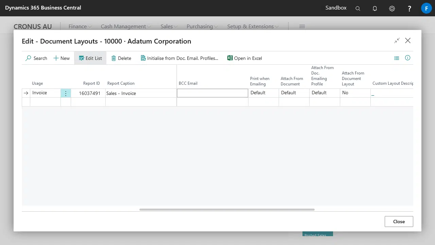
Task: Click New to add a layout
Action: (62, 58)
